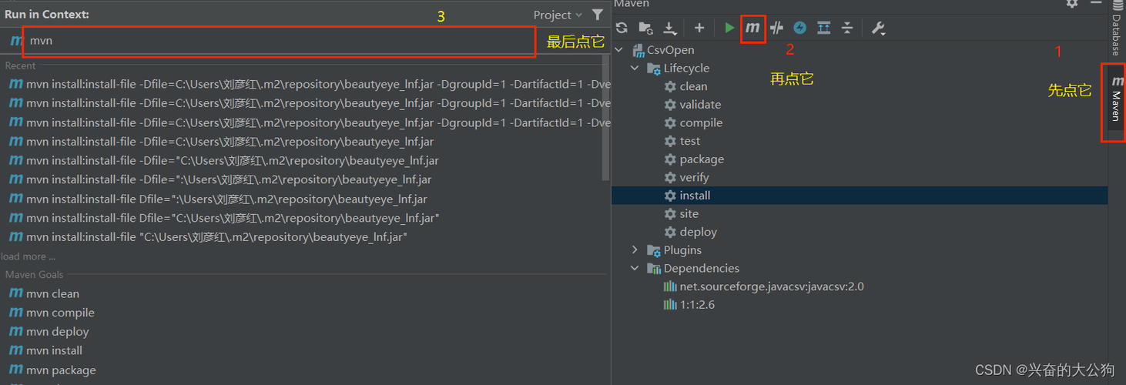Select the Dependencies folder label
The width and height of the screenshot is (1126, 385).
(702, 269)
